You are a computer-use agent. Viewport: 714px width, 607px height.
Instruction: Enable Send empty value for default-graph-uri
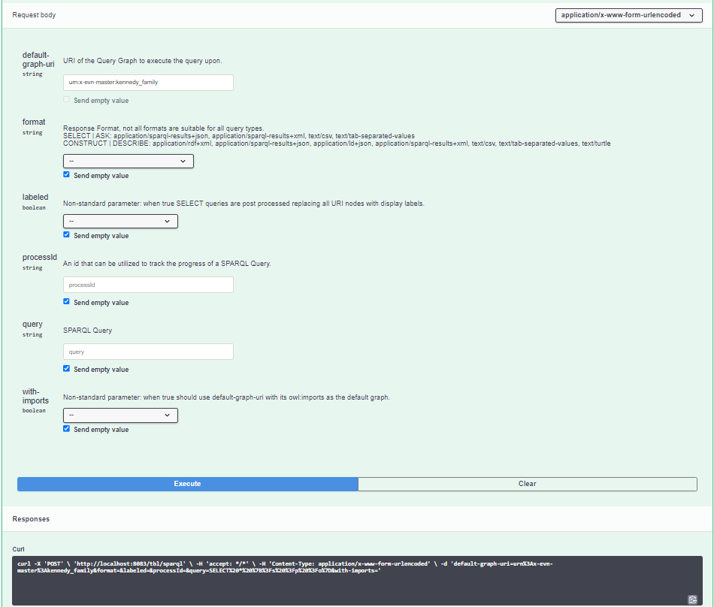click(x=66, y=99)
